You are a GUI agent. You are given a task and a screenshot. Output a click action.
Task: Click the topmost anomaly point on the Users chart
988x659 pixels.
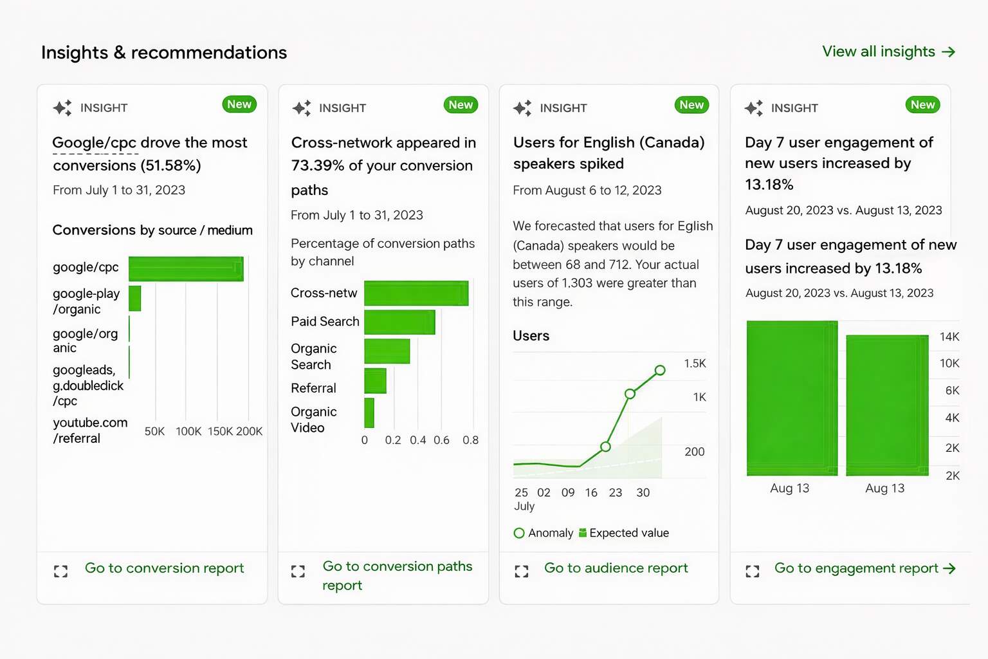pos(660,370)
